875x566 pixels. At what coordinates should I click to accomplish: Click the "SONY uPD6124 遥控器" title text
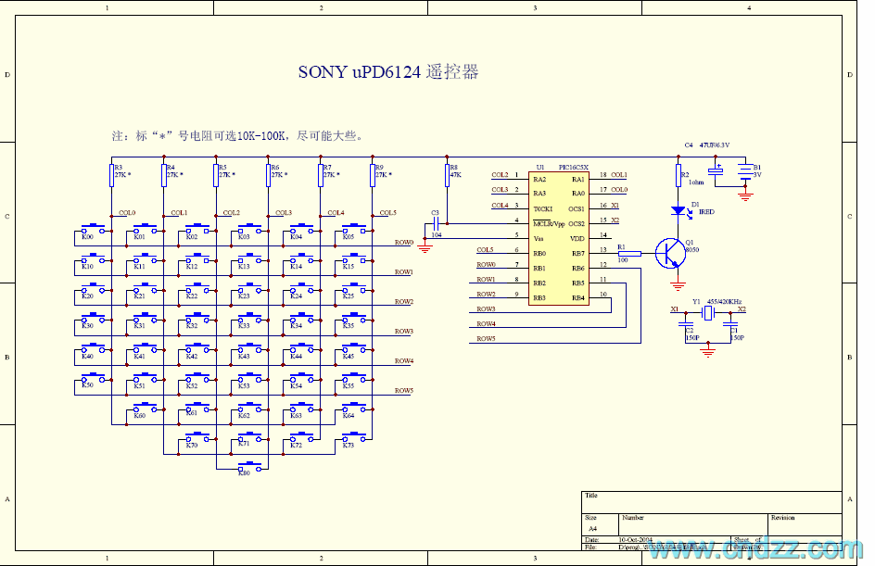pos(388,72)
